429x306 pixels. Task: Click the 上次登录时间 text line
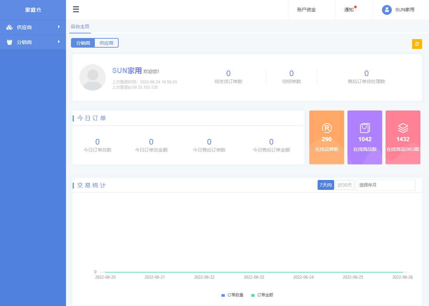click(x=145, y=82)
